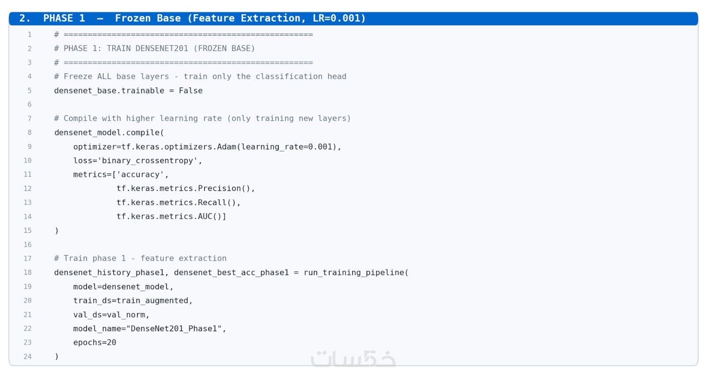Click tf.keras.metrics.Recall() text
The image size is (707, 375).
[x=179, y=202]
